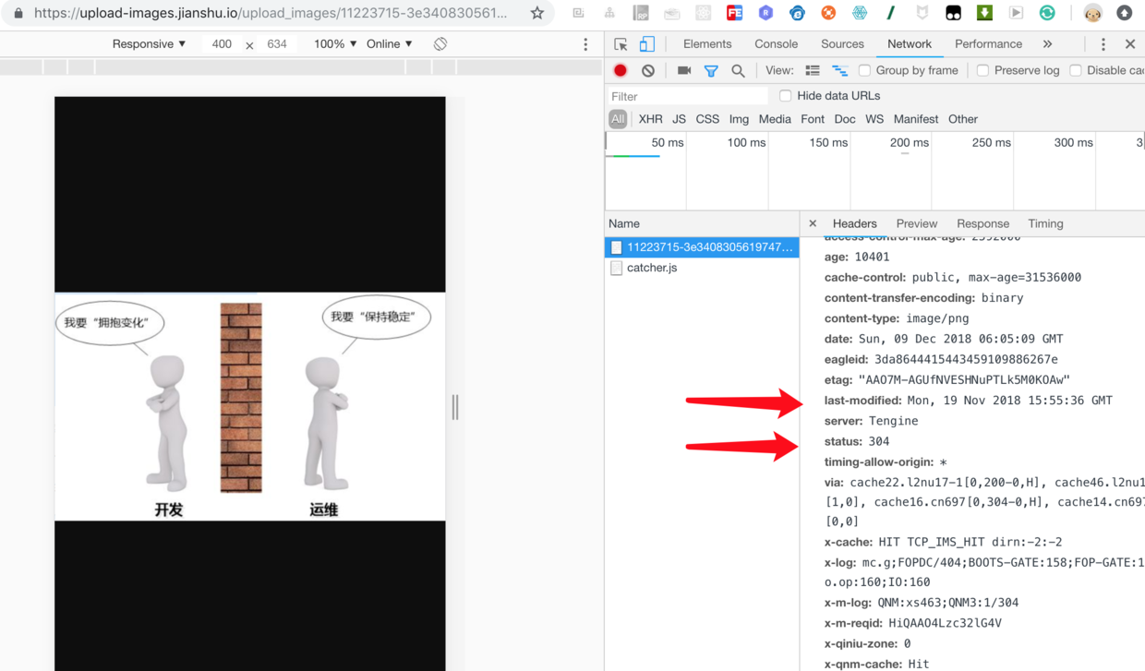This screenshot has width=1145, height=671.
Task: Click the green circular refresh extension icon
Action: (1047, 13)
